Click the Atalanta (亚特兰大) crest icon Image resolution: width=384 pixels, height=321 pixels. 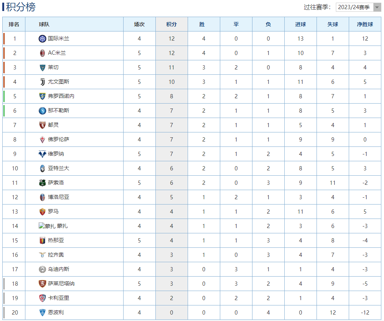[42, 168]
